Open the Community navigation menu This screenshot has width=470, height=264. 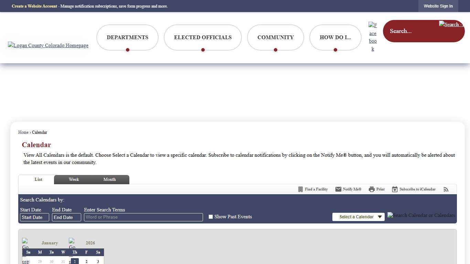pyautogui.click(x=275, y=37)
